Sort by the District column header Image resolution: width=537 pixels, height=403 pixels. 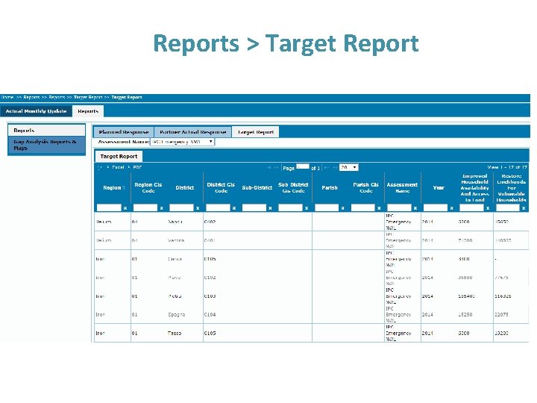point(185,188)
